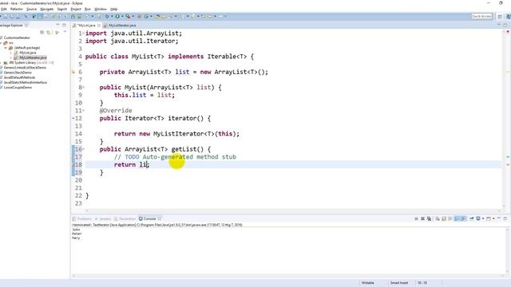Click the New Java Class green C icon

[x=146, y=16]
